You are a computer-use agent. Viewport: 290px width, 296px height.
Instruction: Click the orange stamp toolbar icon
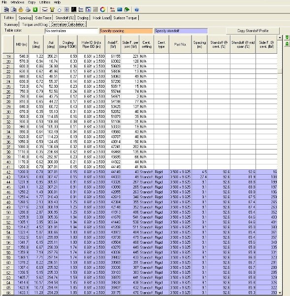point(21,9)
